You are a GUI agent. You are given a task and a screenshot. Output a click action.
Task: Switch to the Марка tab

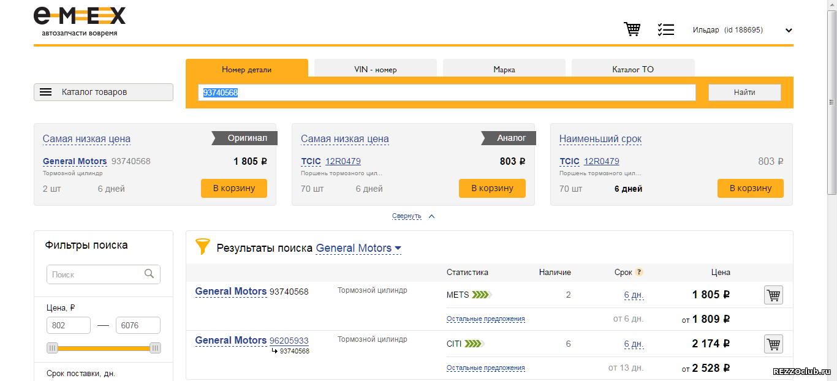504,68
